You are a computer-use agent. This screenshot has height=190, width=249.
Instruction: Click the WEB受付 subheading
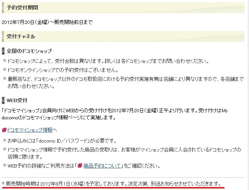point(17,100)
